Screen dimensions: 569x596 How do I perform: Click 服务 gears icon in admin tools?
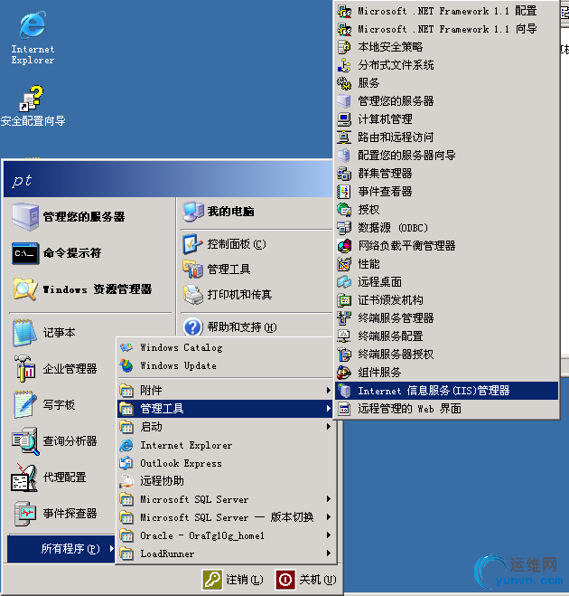click(344, 83)
